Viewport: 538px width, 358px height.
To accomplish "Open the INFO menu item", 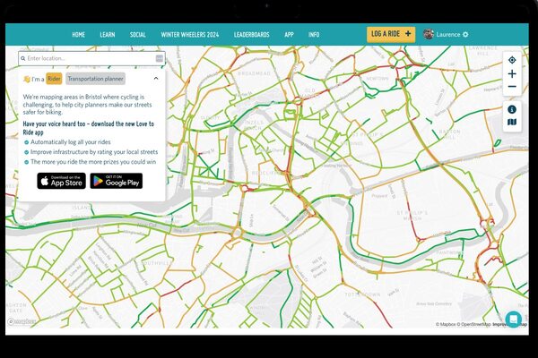I will pyautogui.click(x=314, y=35).
